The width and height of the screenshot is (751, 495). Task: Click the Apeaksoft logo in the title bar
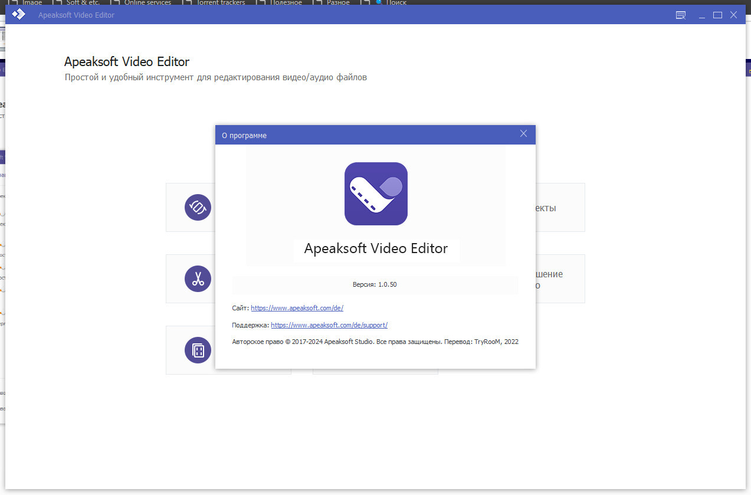click(18, 15)
